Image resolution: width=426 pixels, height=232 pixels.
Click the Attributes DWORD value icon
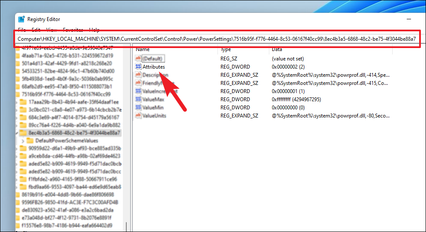click(138, 66)
